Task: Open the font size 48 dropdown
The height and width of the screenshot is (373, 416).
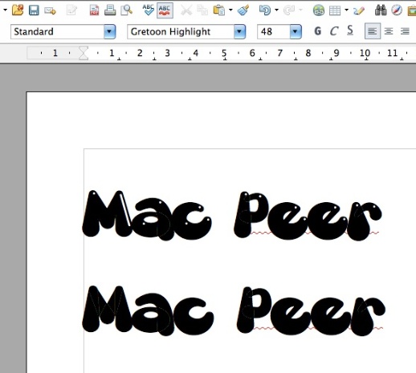Action: click(296, 31)
